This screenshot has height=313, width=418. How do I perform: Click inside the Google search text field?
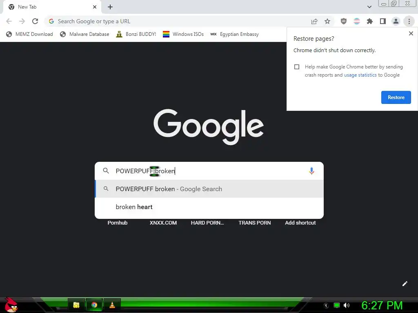(209, 171)
